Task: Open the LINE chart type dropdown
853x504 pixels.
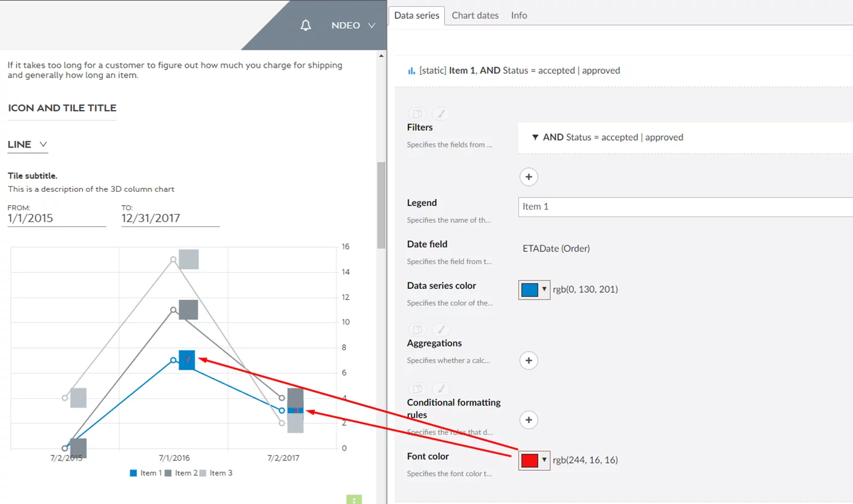Action: pos(28,144)
